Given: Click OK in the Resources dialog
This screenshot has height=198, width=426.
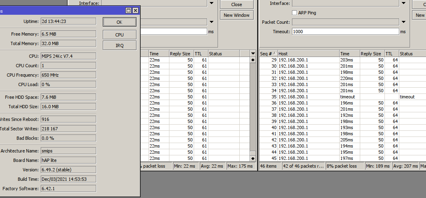Looking at the screenshot, I should pyautogui.click(x=120, y=22).
